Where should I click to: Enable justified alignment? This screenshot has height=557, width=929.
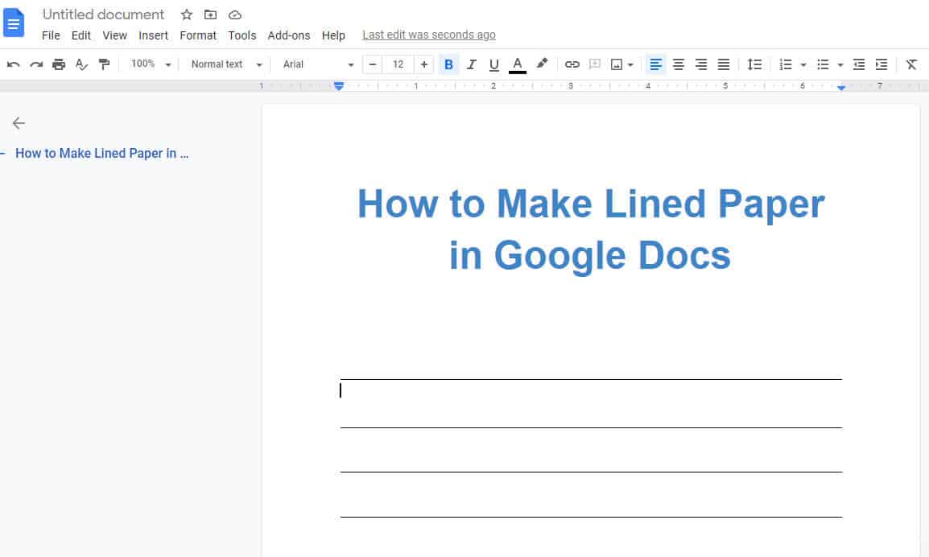coord(724,64)
